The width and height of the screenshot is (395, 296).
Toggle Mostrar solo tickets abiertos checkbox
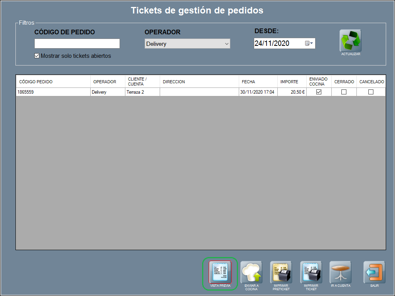click(37, 56)
